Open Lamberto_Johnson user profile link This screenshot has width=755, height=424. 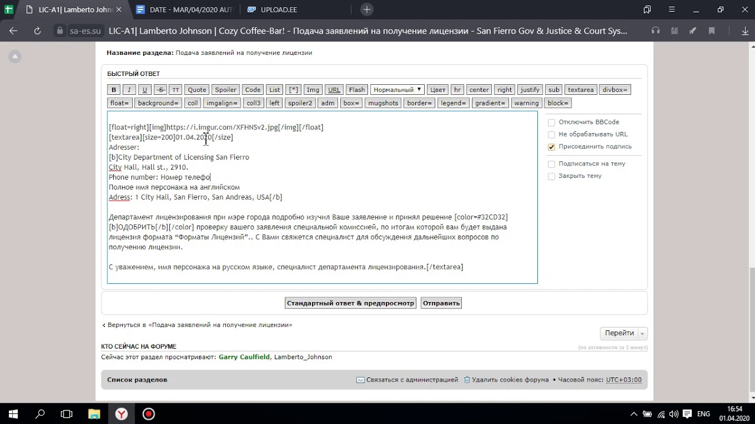303,357
